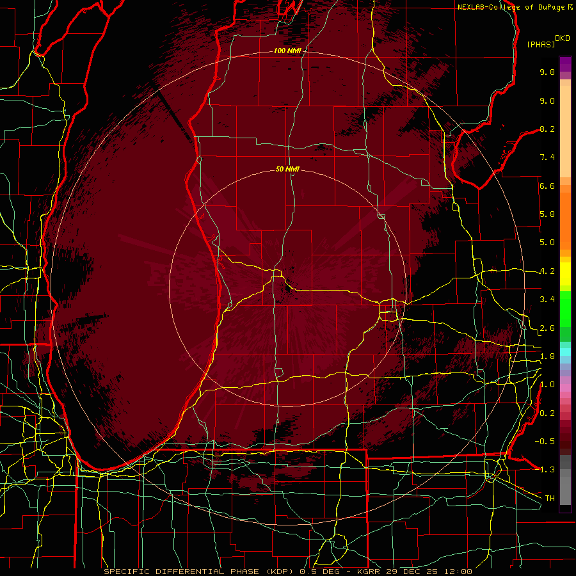Image resolution: width=576 pixels, height=576 pixels.
Task: Click the NEXLAB-College of DuPage credit text
Action: click(x=511, y=7)
